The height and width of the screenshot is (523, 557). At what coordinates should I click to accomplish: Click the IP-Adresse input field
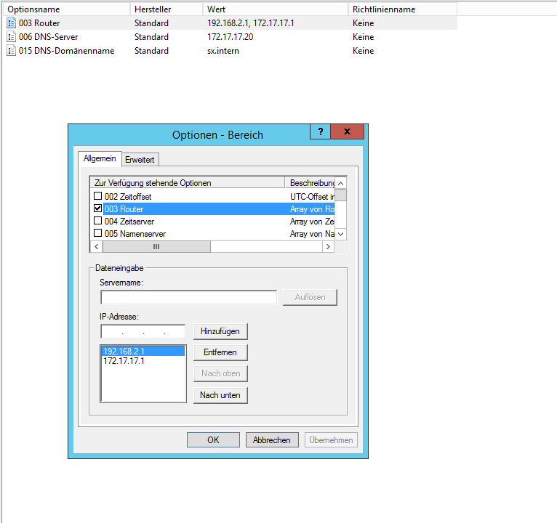coord(143,331)
